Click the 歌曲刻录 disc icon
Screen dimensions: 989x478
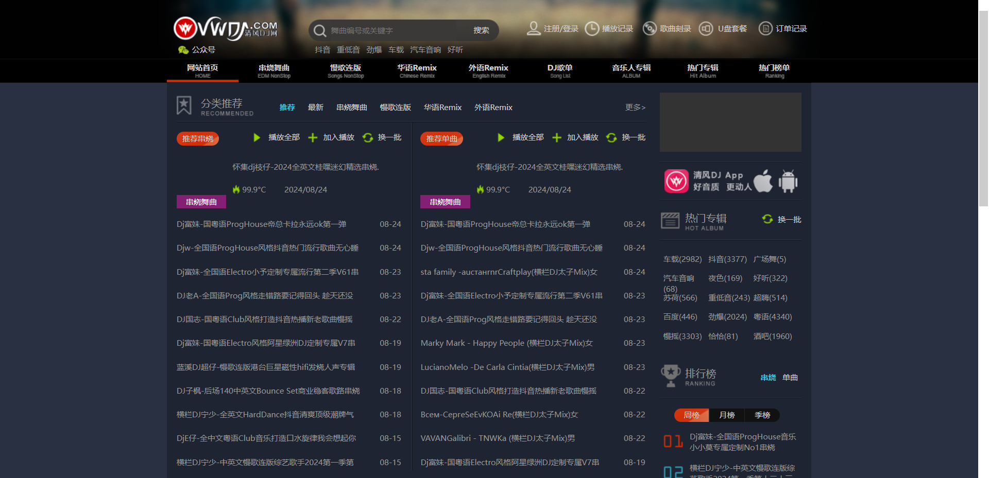tap(650, 28)
